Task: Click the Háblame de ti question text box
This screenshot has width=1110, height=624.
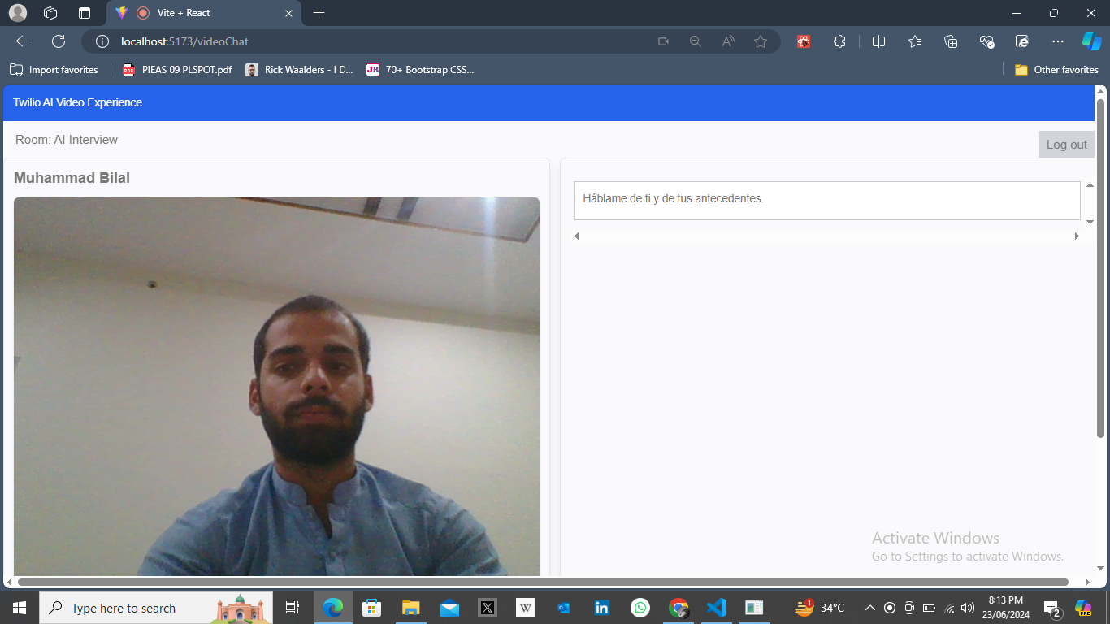Action: (826, 200)
